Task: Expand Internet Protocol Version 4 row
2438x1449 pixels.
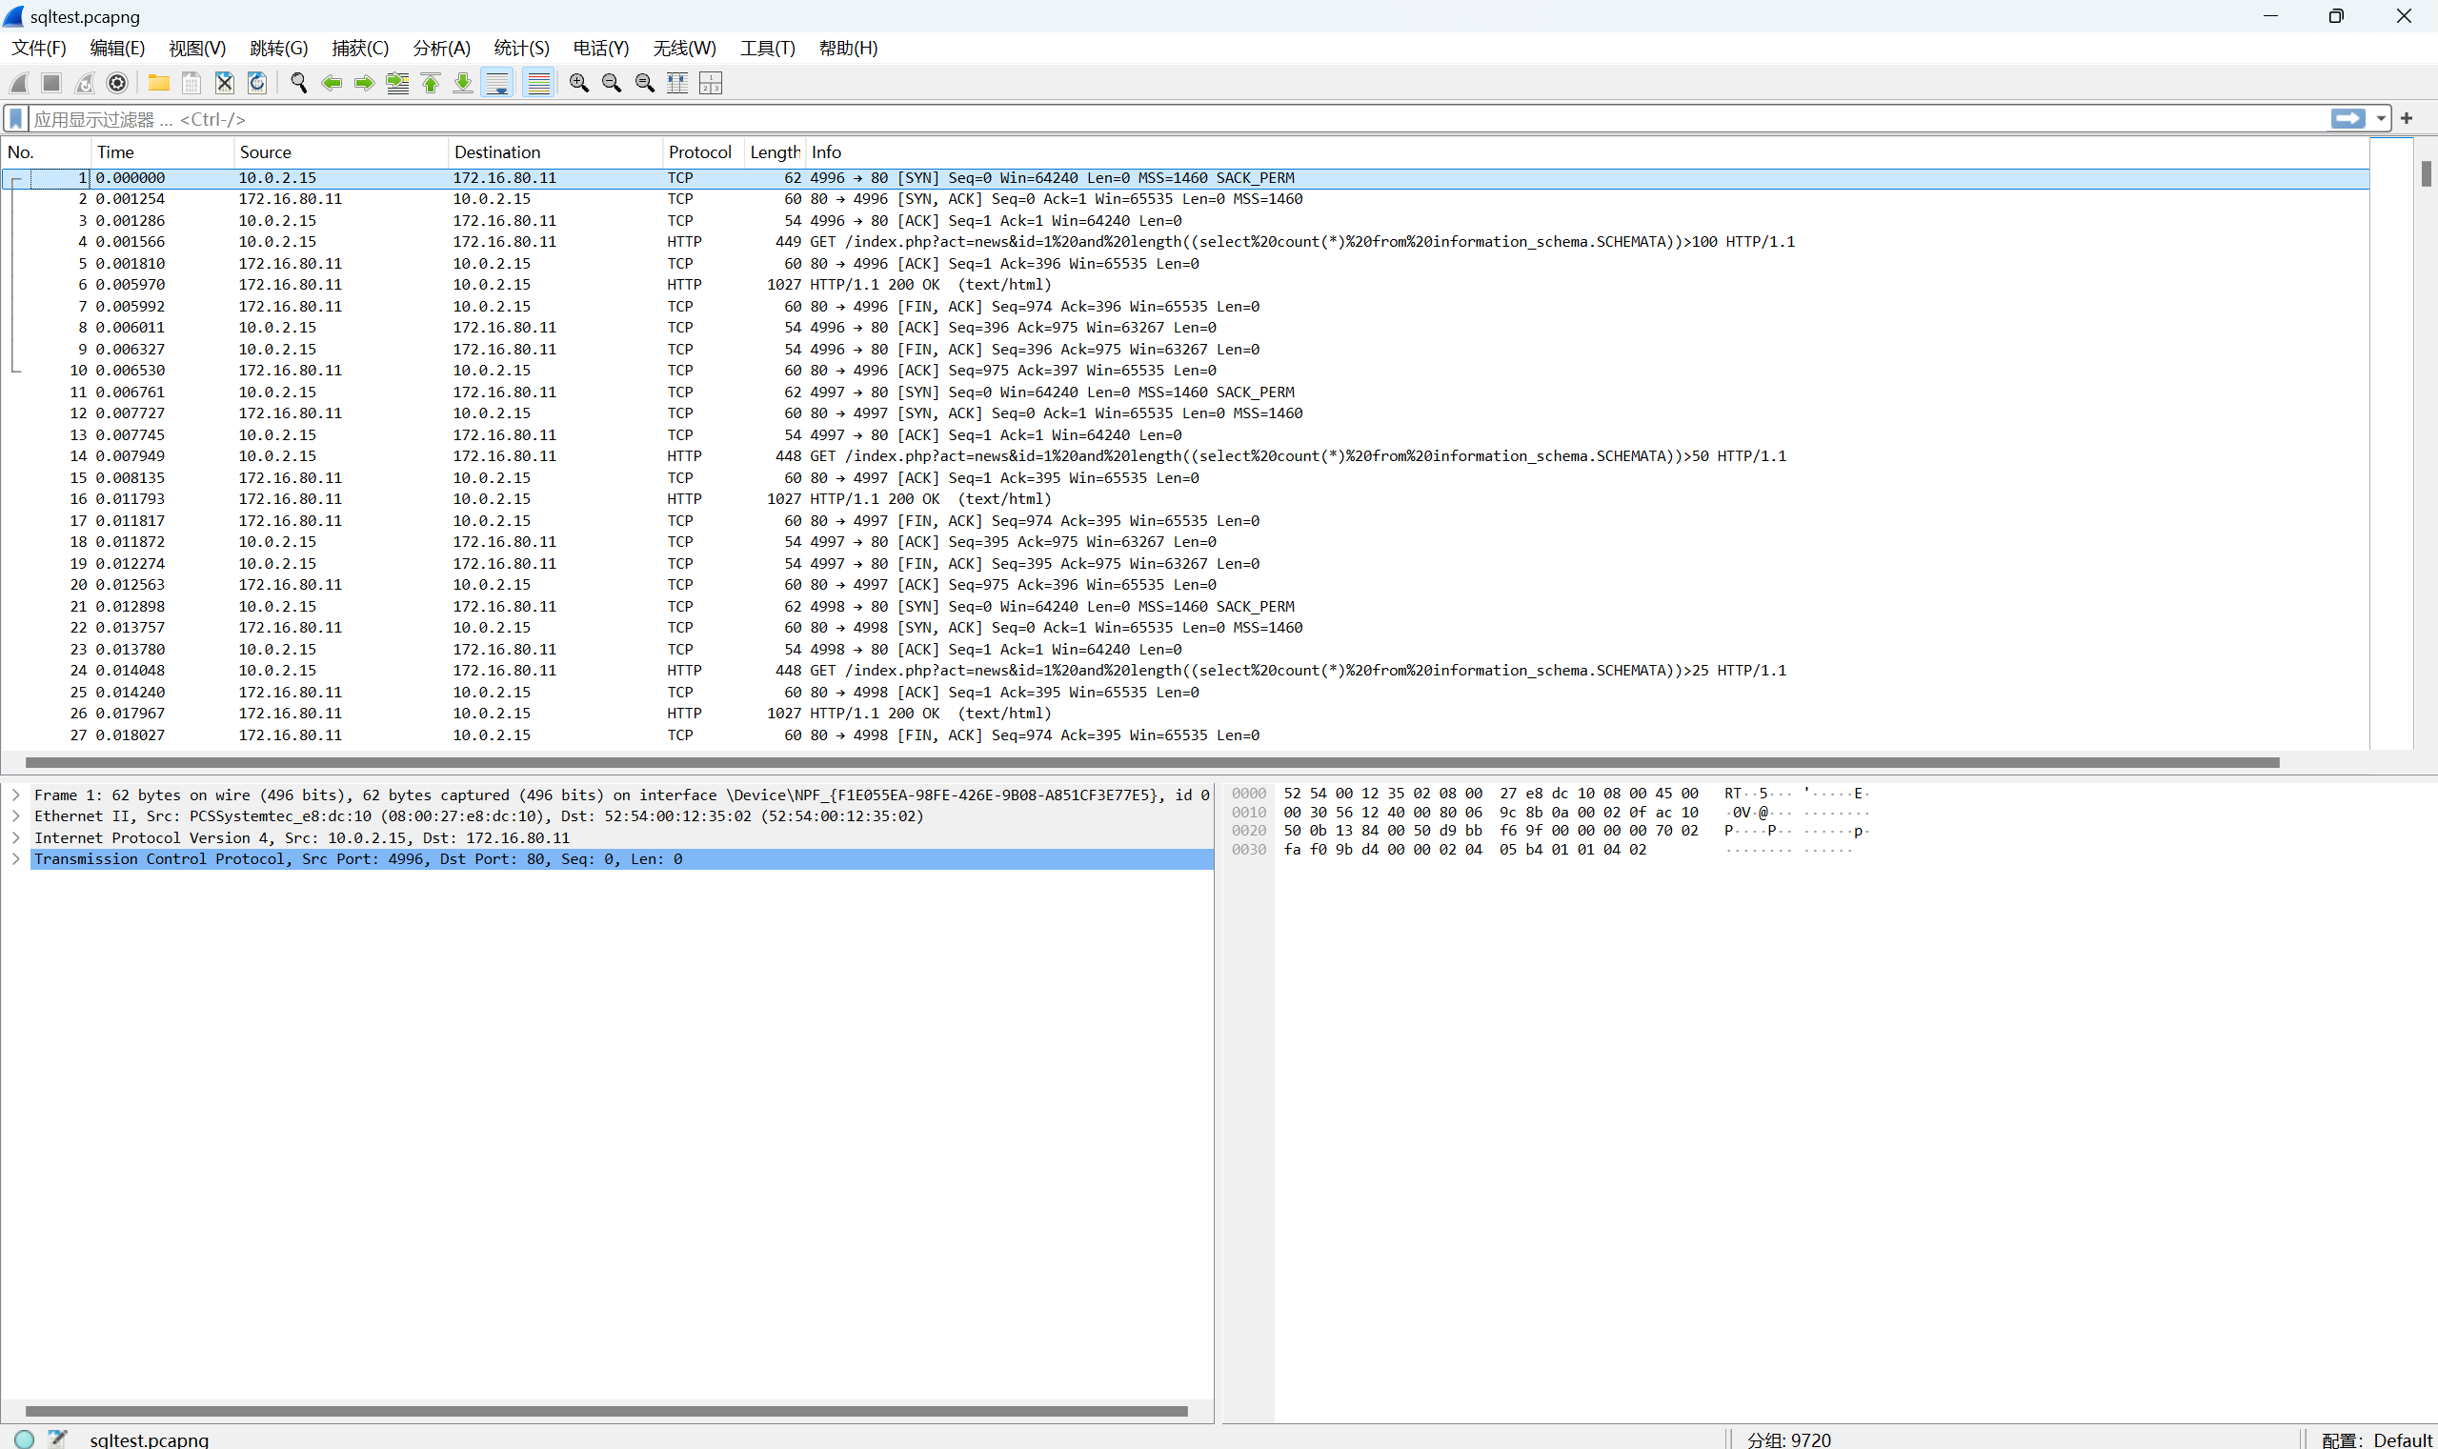Action: [x=15, y=837]
